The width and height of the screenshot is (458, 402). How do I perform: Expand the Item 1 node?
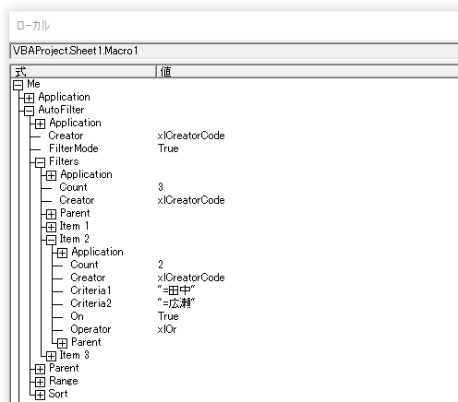click(51, 227)
